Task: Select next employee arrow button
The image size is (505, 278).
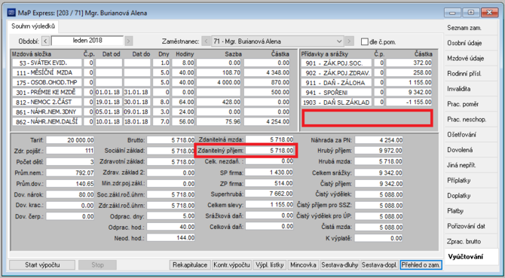Action: pos(350,41)
